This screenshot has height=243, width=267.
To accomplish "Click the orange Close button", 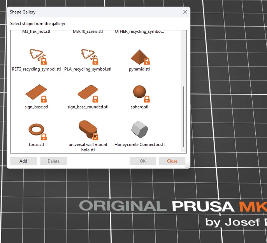I will (172, 161).
